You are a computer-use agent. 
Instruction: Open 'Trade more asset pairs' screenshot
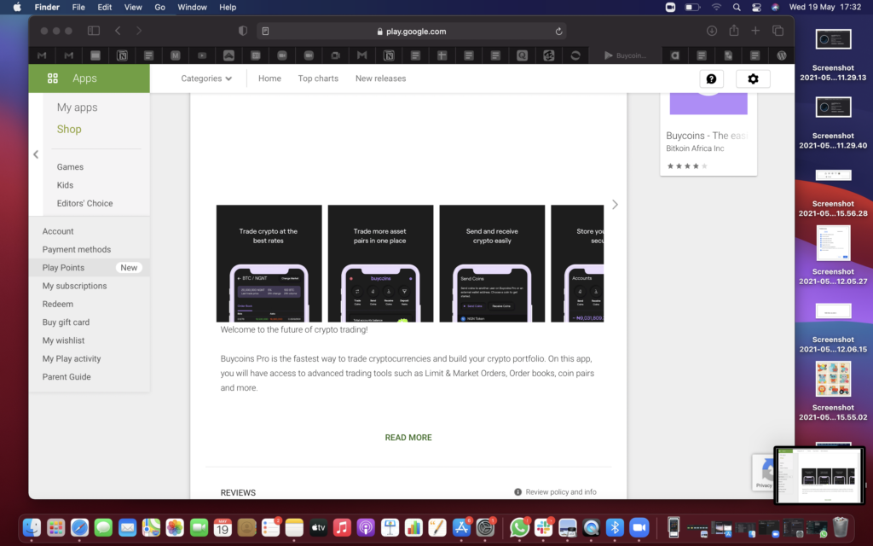click(x=380, y=264)
